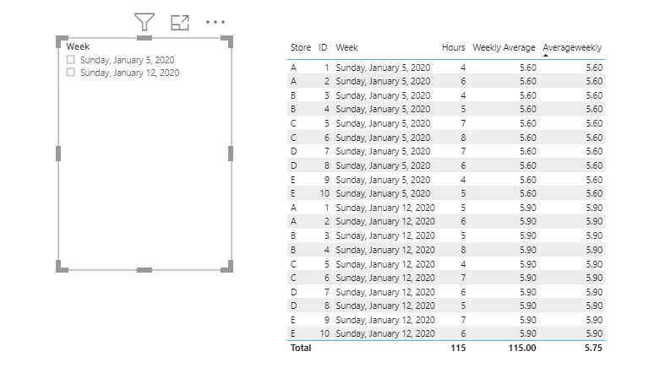Click the total Averageweekly value 5.75

click(x=593, y=348)
